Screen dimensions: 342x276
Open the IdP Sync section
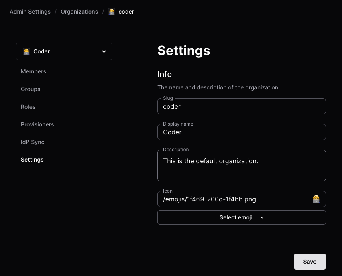[x=33, y=142]
